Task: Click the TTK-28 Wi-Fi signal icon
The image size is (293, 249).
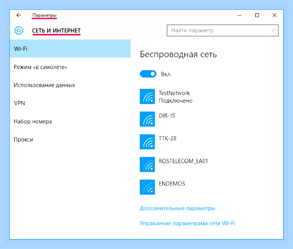Action: point(147,142)
